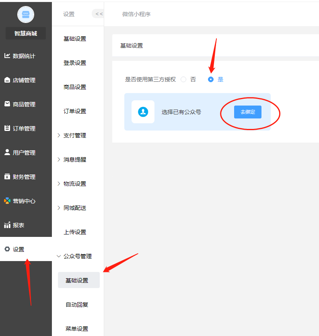Click the 微信小程序 breadcrumb text

pos(136,14)
